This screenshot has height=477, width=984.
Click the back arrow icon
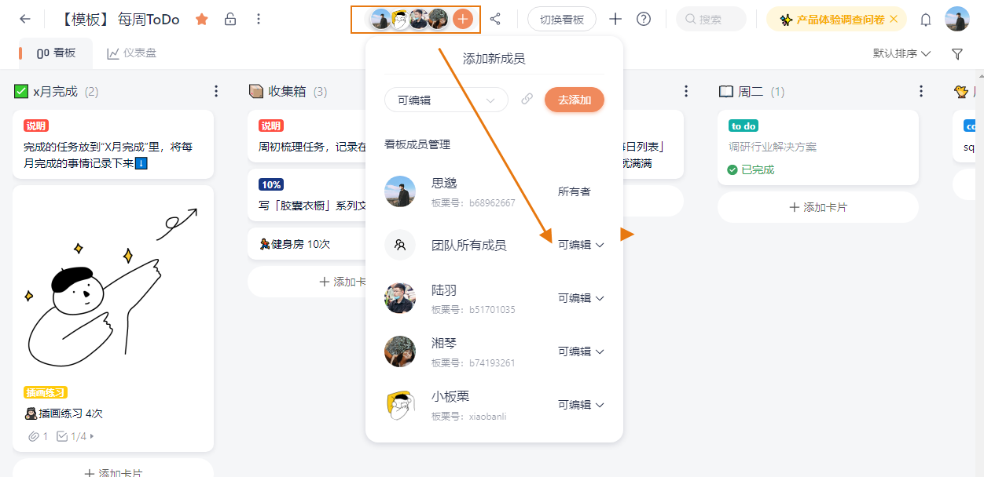click(x=25, y=19)
